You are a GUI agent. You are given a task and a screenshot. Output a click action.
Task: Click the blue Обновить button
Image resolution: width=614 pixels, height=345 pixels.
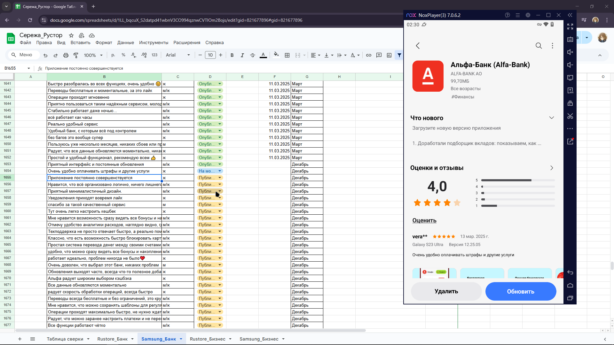pyautogui.click(x=521, y=291)
